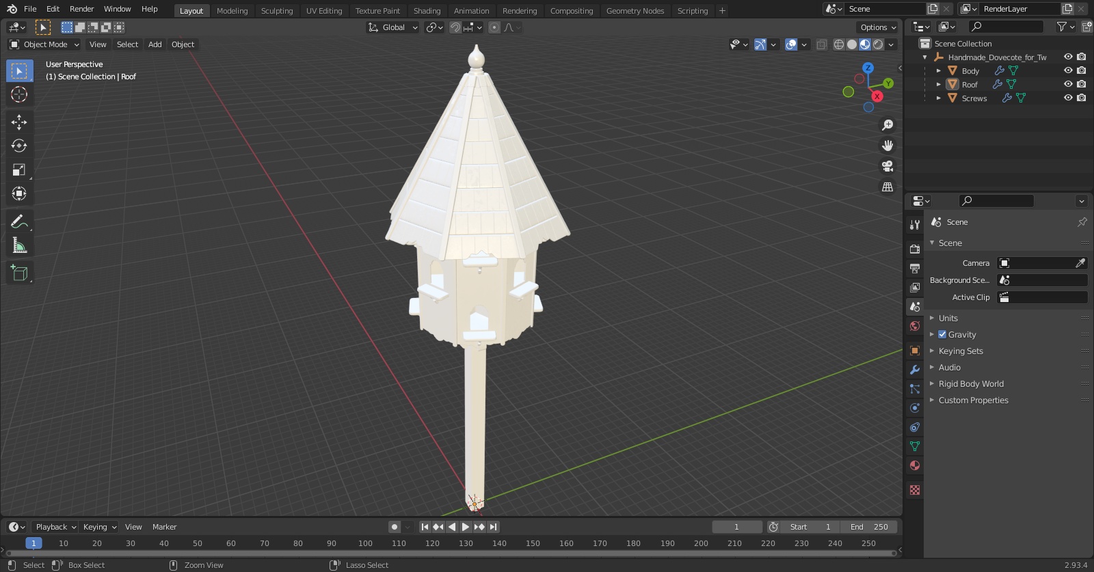Open the Tool properties tab
This screenshot has height=572, width=1094.
coord(915,224)
